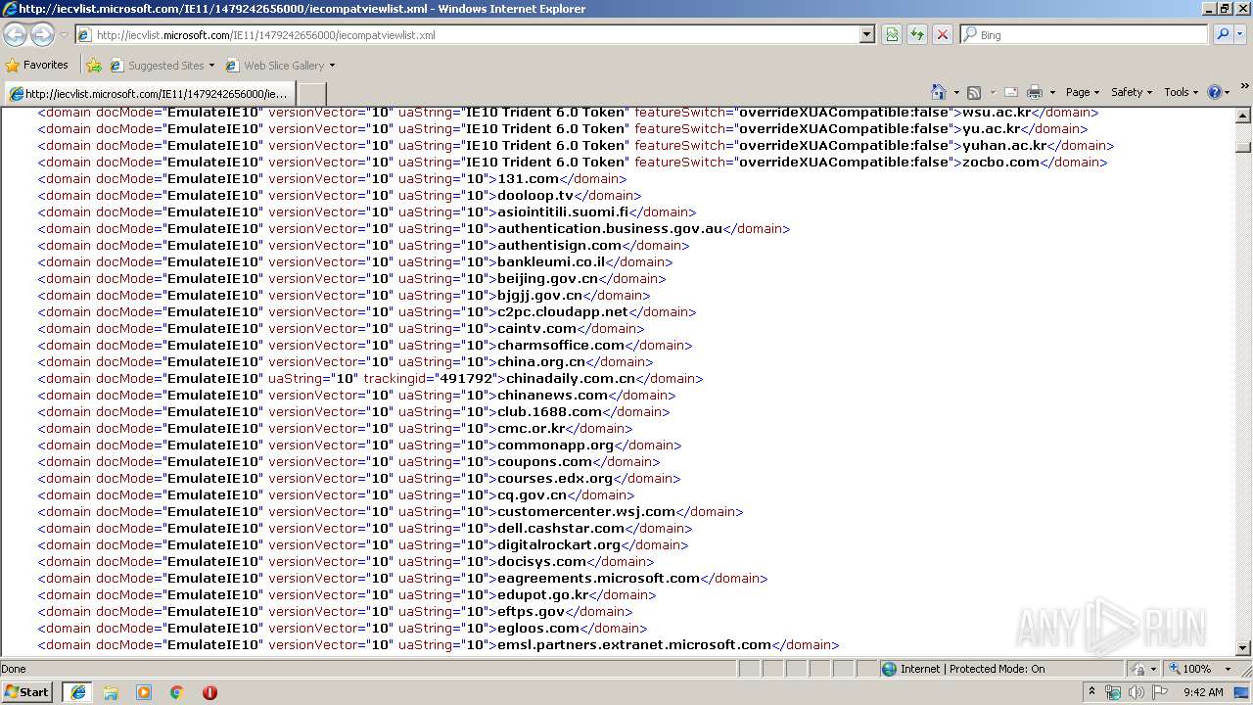Click the 9:42 AM clock

coord(1203,692)
